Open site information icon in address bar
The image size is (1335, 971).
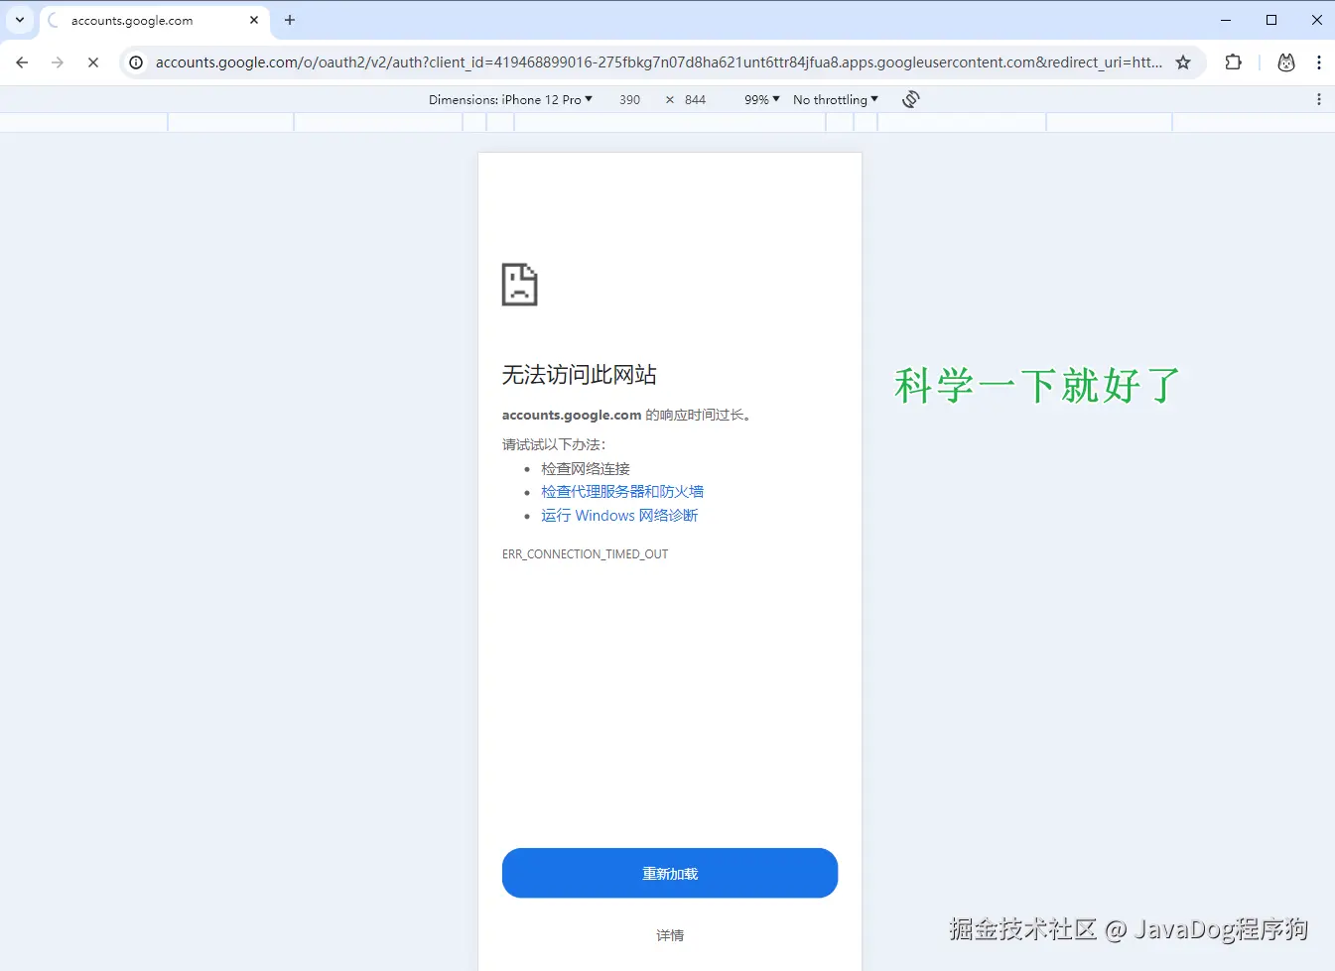coord(136,62)
